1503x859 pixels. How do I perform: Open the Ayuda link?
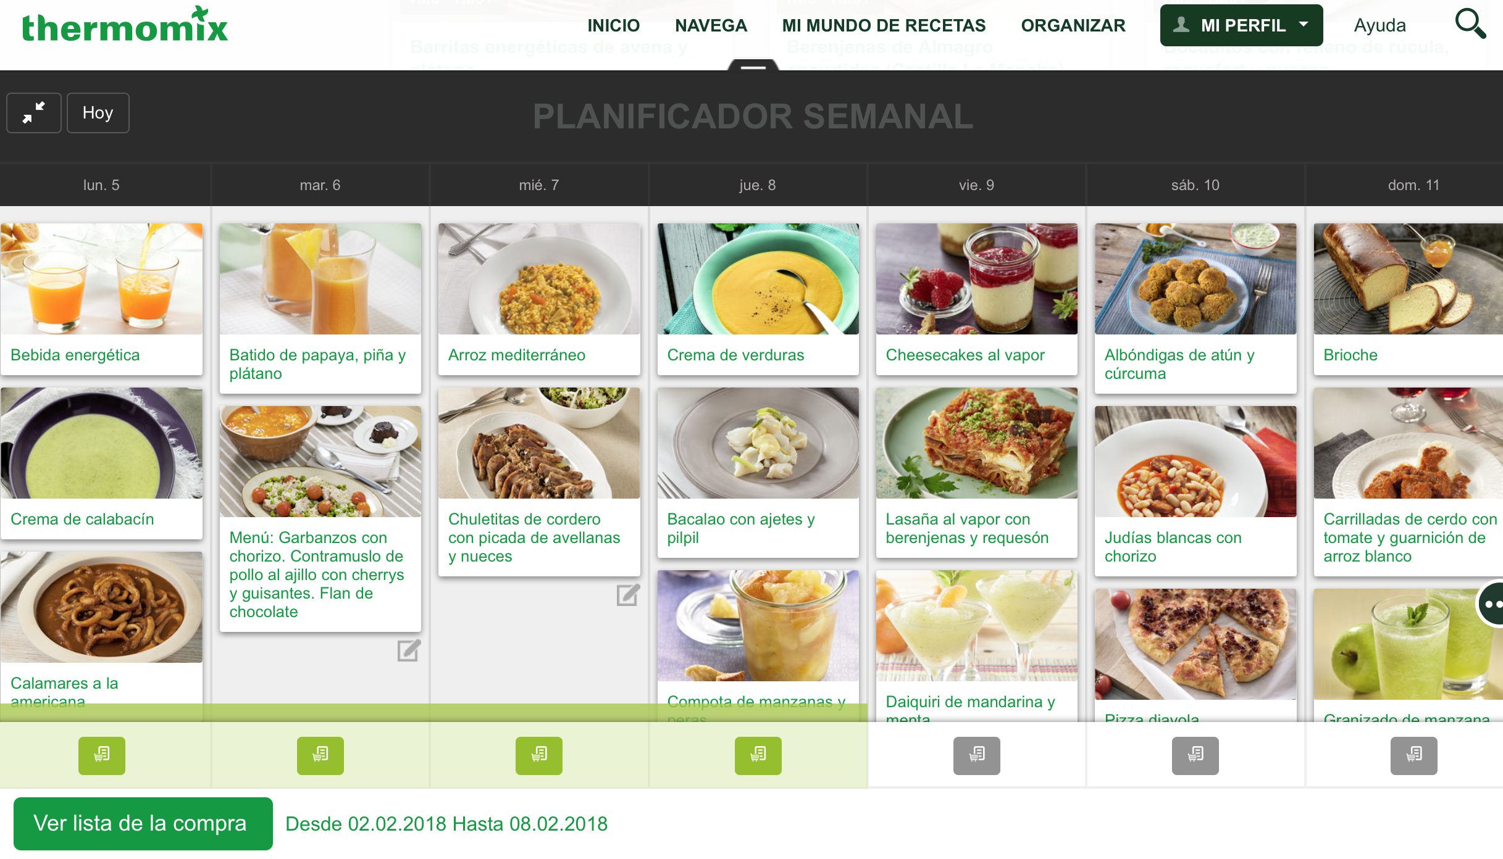click(x=1379, y=25)
